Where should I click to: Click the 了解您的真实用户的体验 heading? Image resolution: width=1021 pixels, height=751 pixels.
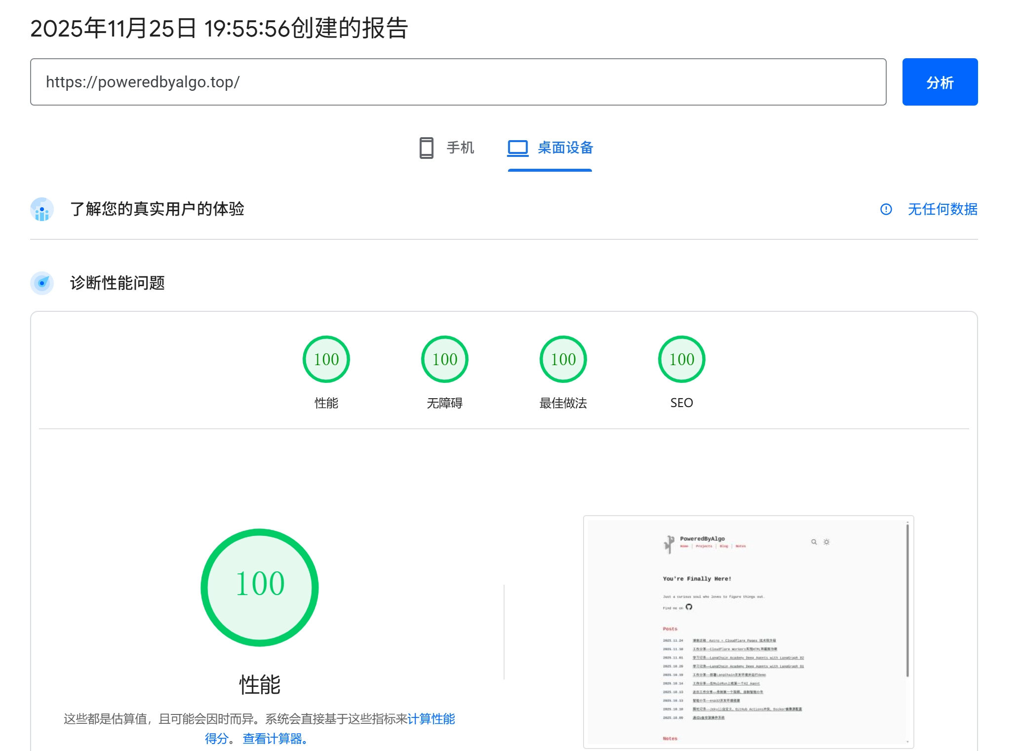click(x=157, y=209)
